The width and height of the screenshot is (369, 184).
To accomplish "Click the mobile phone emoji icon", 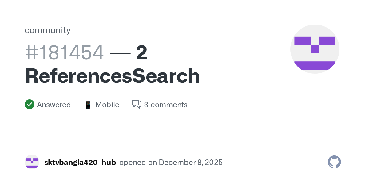I will (x=88, y=105).
